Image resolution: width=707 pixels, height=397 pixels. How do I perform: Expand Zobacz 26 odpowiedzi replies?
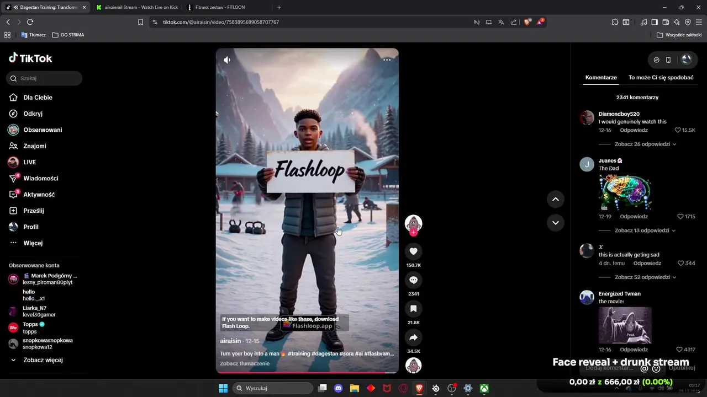tap(645, 144)
